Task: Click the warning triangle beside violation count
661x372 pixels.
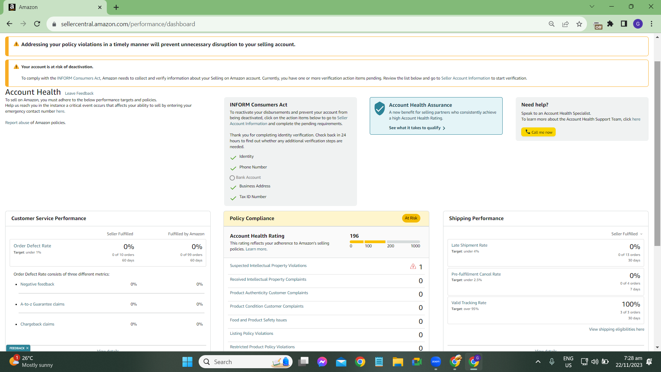Action: coord(413,266)
